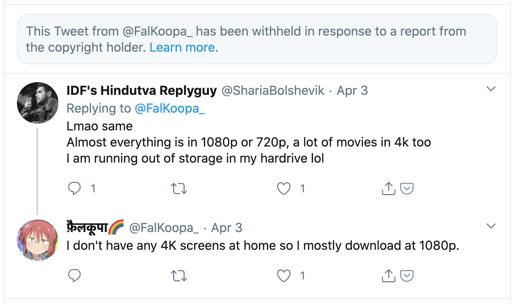The height and width of the screenshot is (304, 516).
Task: Like the "Lmao same" tweet
Action: 283,188
